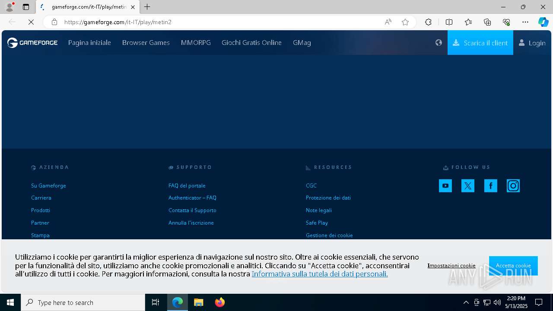This screenshot has width=553, height=311.
Task: Open Stampa link
Action: click(x=40, y=235)
